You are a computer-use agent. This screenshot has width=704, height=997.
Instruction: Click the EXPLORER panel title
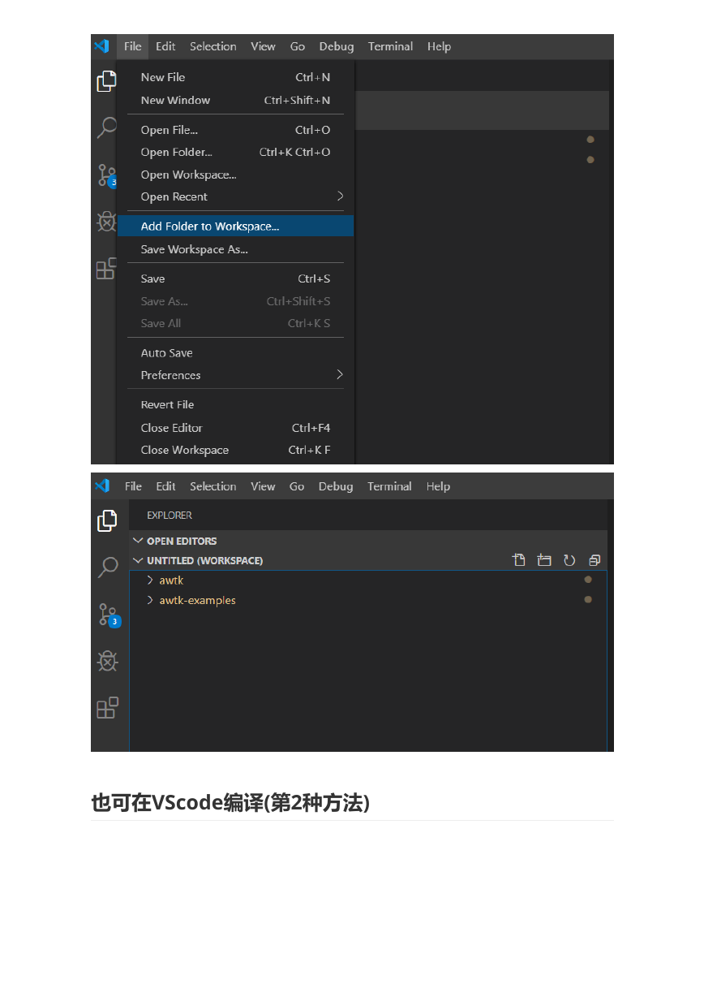(170, 516)
